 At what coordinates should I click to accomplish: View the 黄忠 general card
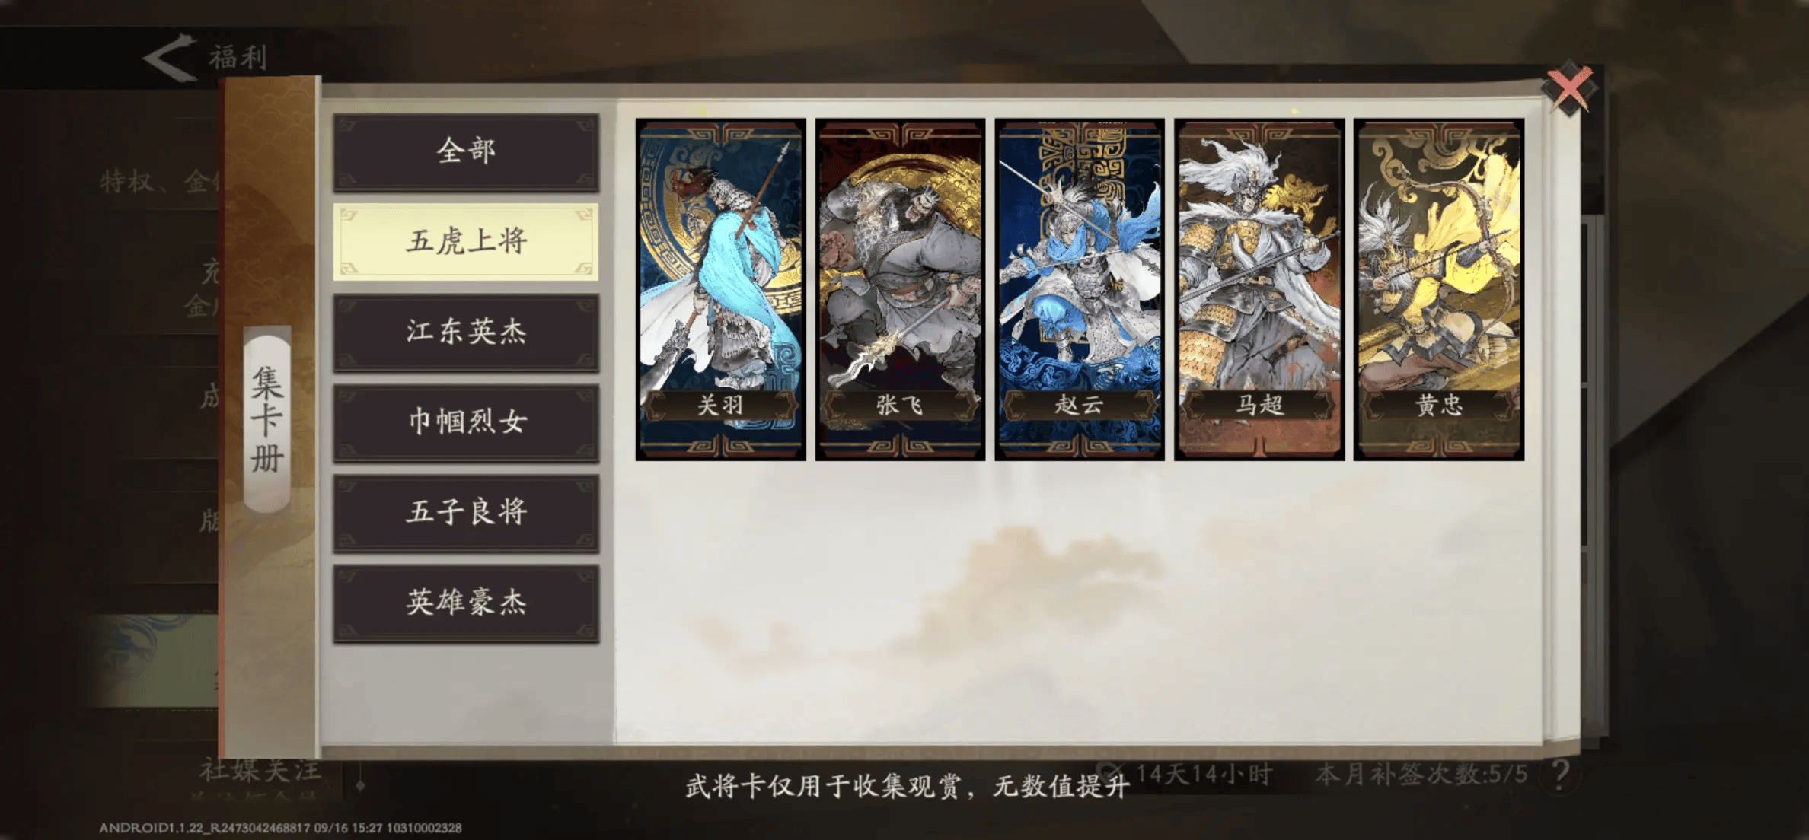tap(1439, 289)
